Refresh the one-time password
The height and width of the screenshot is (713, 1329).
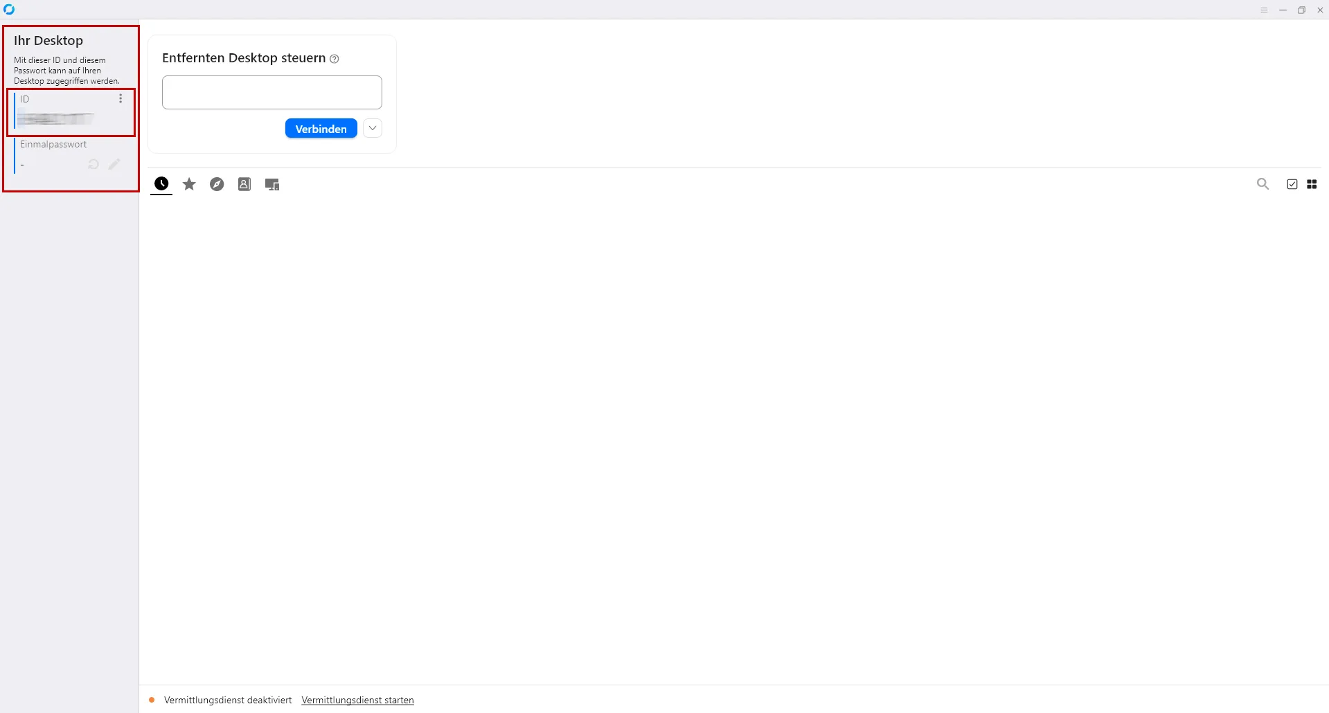pyautogui.click(x=93, y=165)
